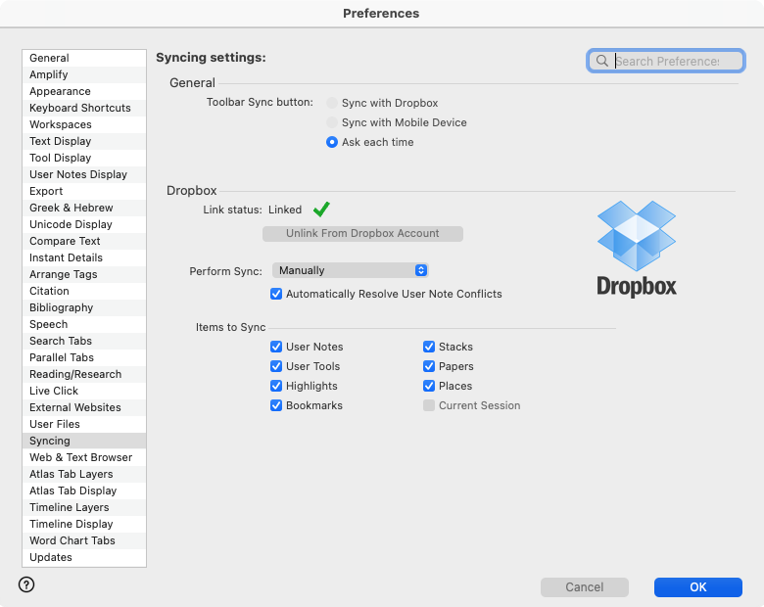
Task: Toggle Automatically Resolve User Note Conflicts
Action: coord(276,294)
